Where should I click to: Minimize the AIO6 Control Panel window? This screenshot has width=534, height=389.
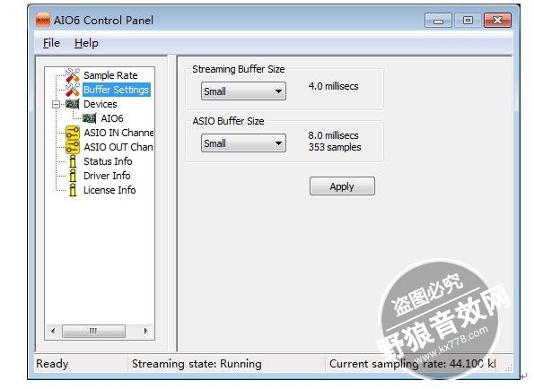point(438,21)
